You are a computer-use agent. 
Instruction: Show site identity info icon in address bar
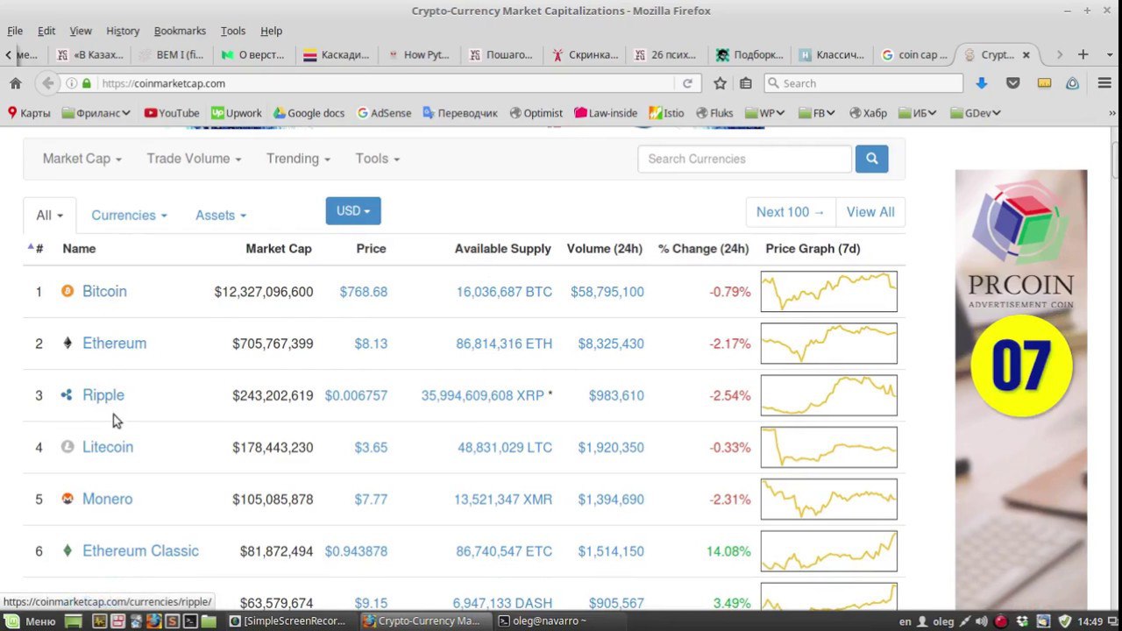[x=71, y=83]
